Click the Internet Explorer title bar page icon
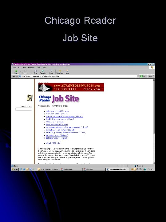 pos(12,64)
